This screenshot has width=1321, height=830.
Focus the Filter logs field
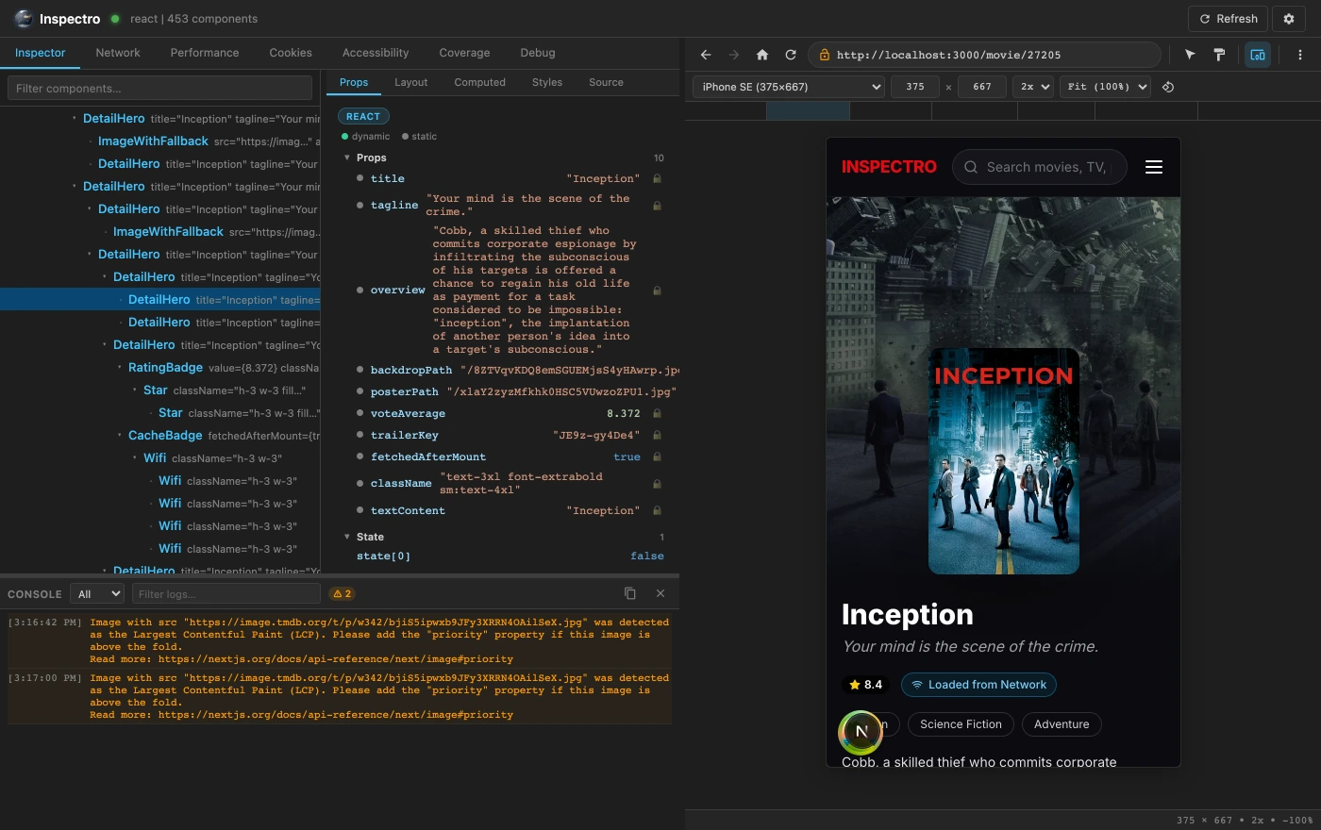coord(226,593)
